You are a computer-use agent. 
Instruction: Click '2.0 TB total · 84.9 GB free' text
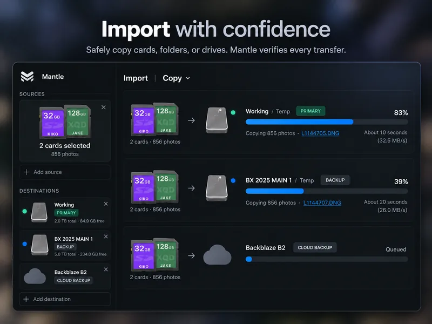[x=79, y=221]
